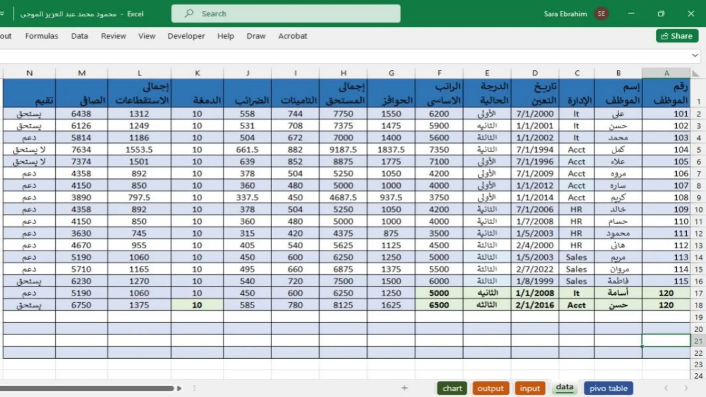706x397 pixels.
Task: Open the Formulas ribbon tab
Action: [x=41, y=36]
